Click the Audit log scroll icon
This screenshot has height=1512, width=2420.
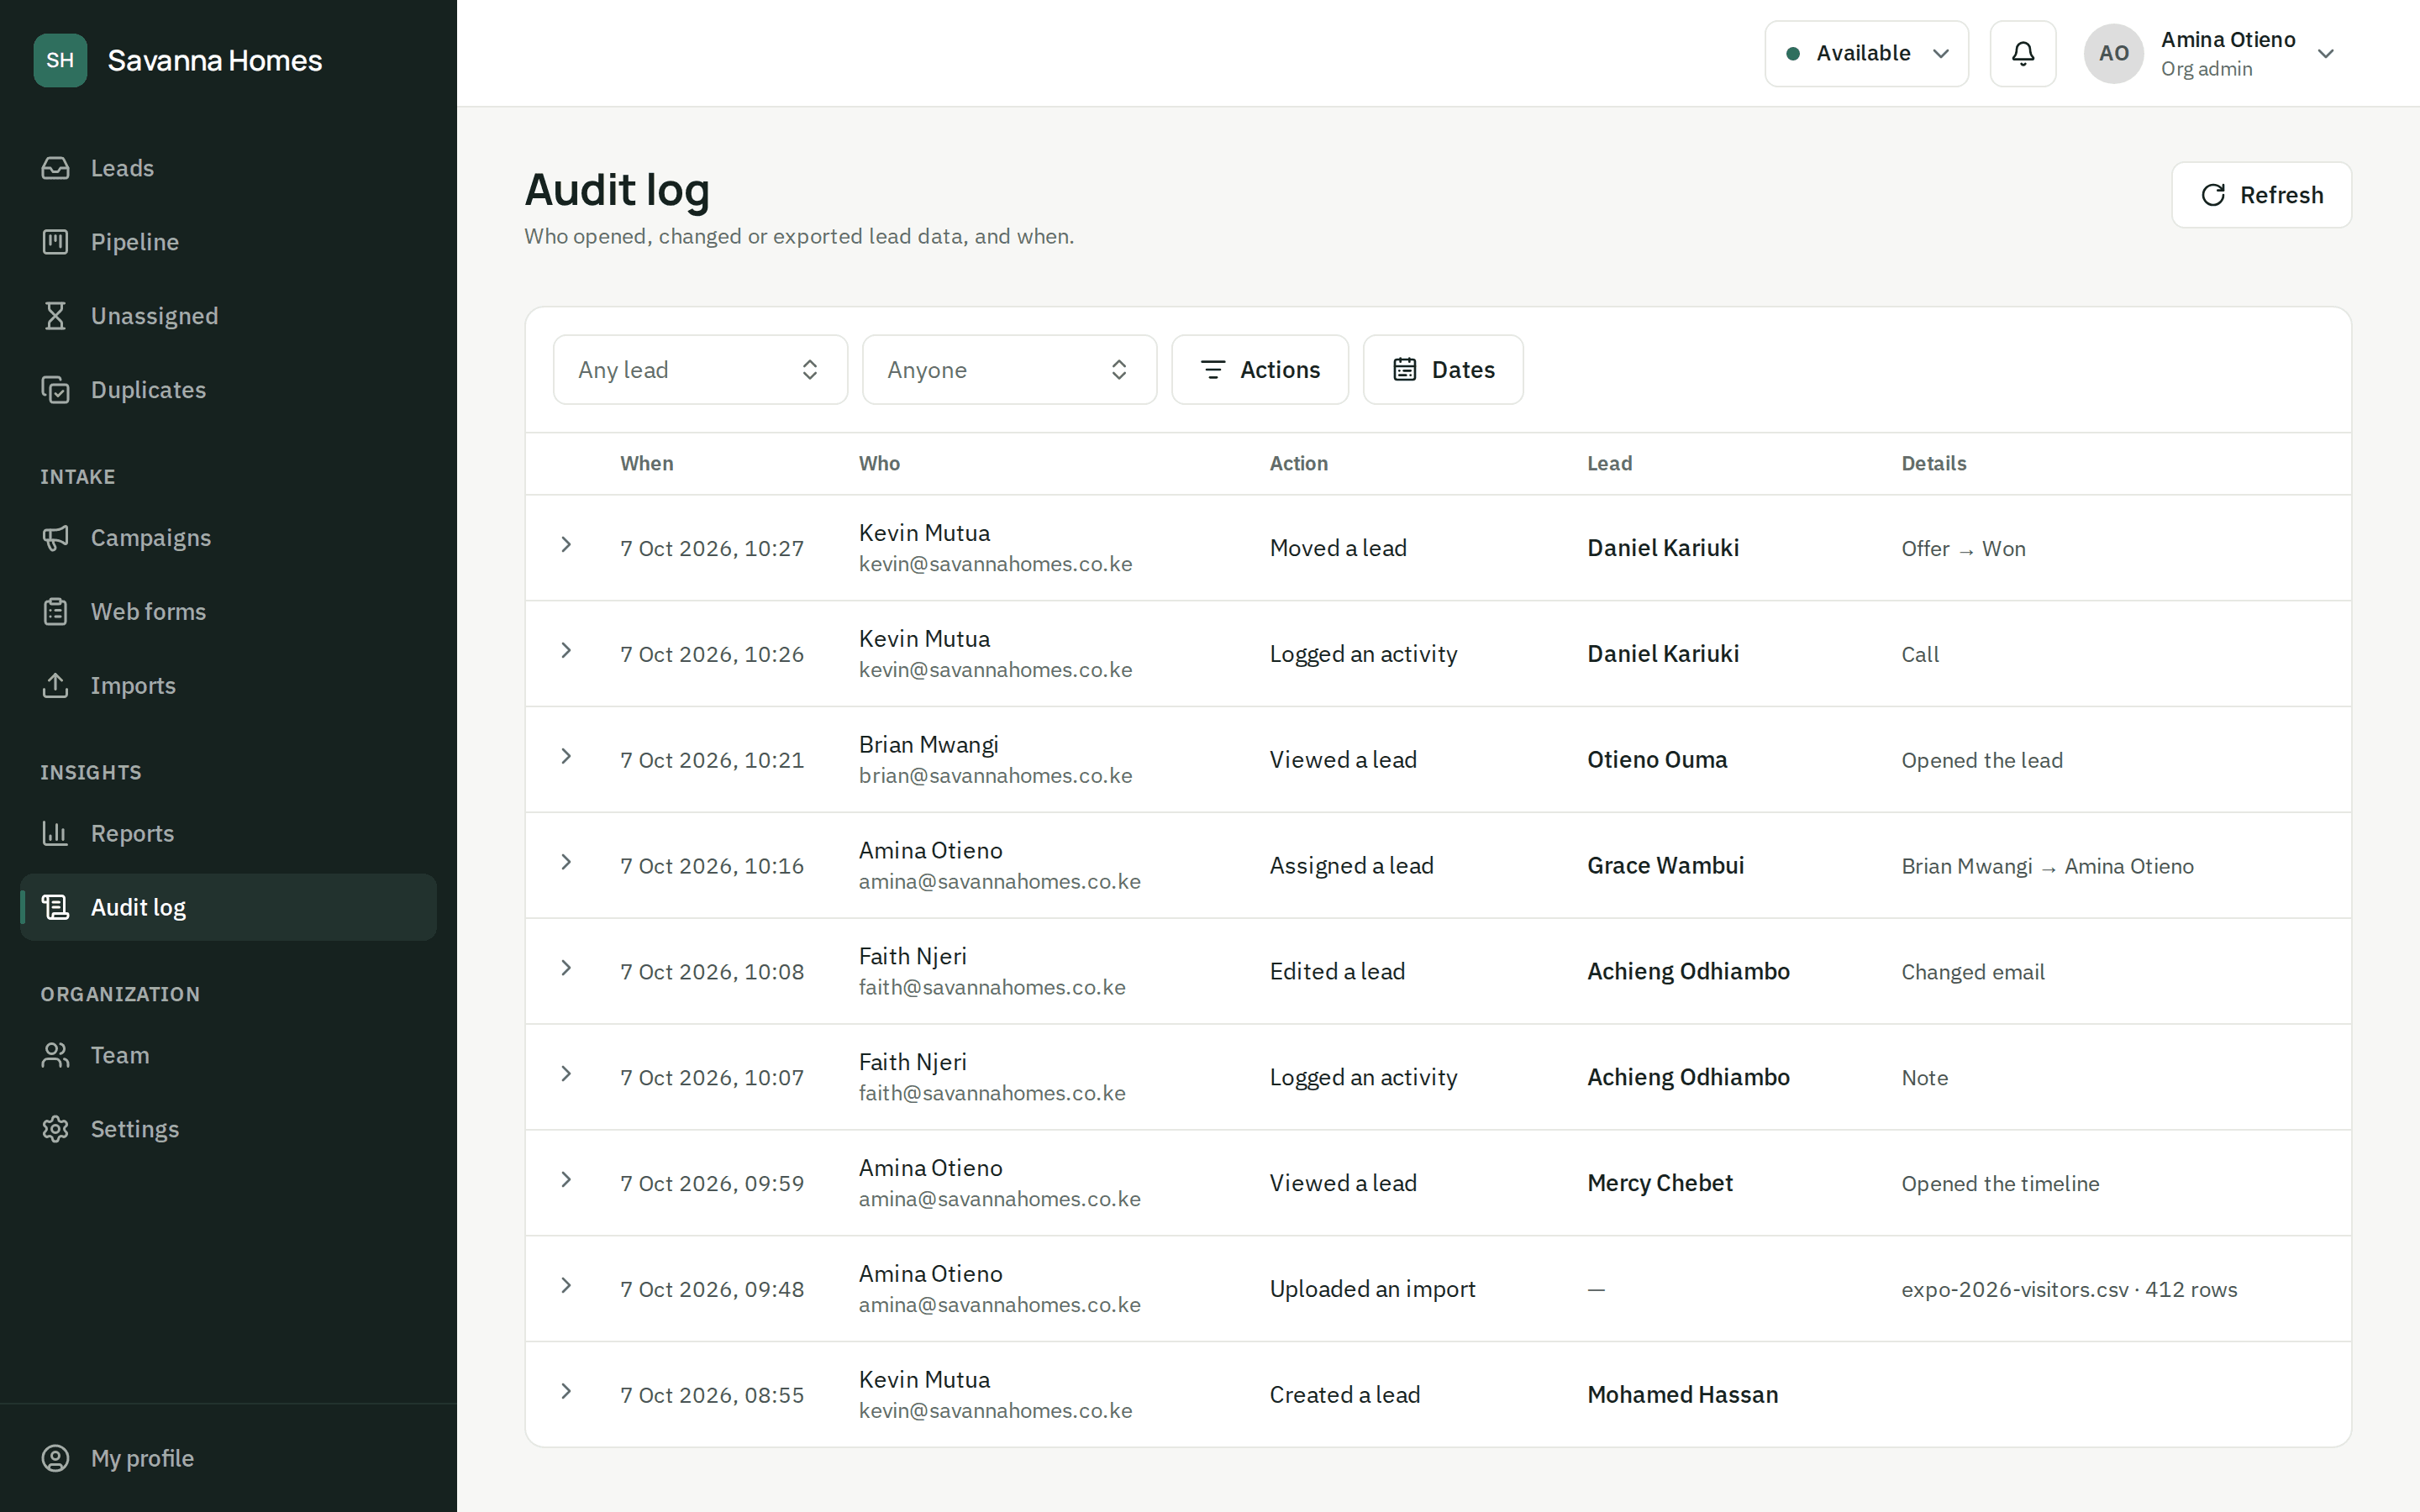56,908
